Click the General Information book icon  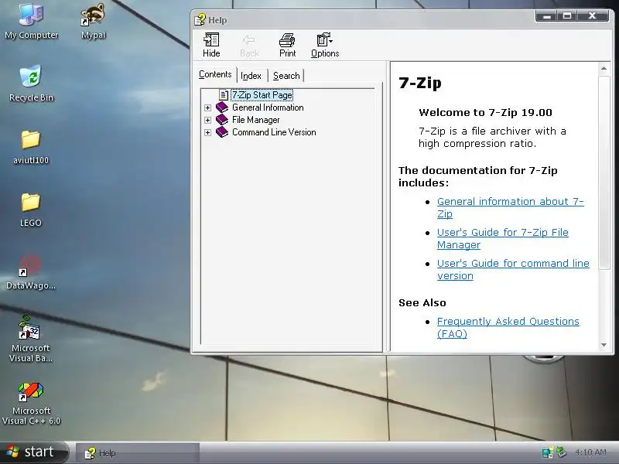coord(222,107)
